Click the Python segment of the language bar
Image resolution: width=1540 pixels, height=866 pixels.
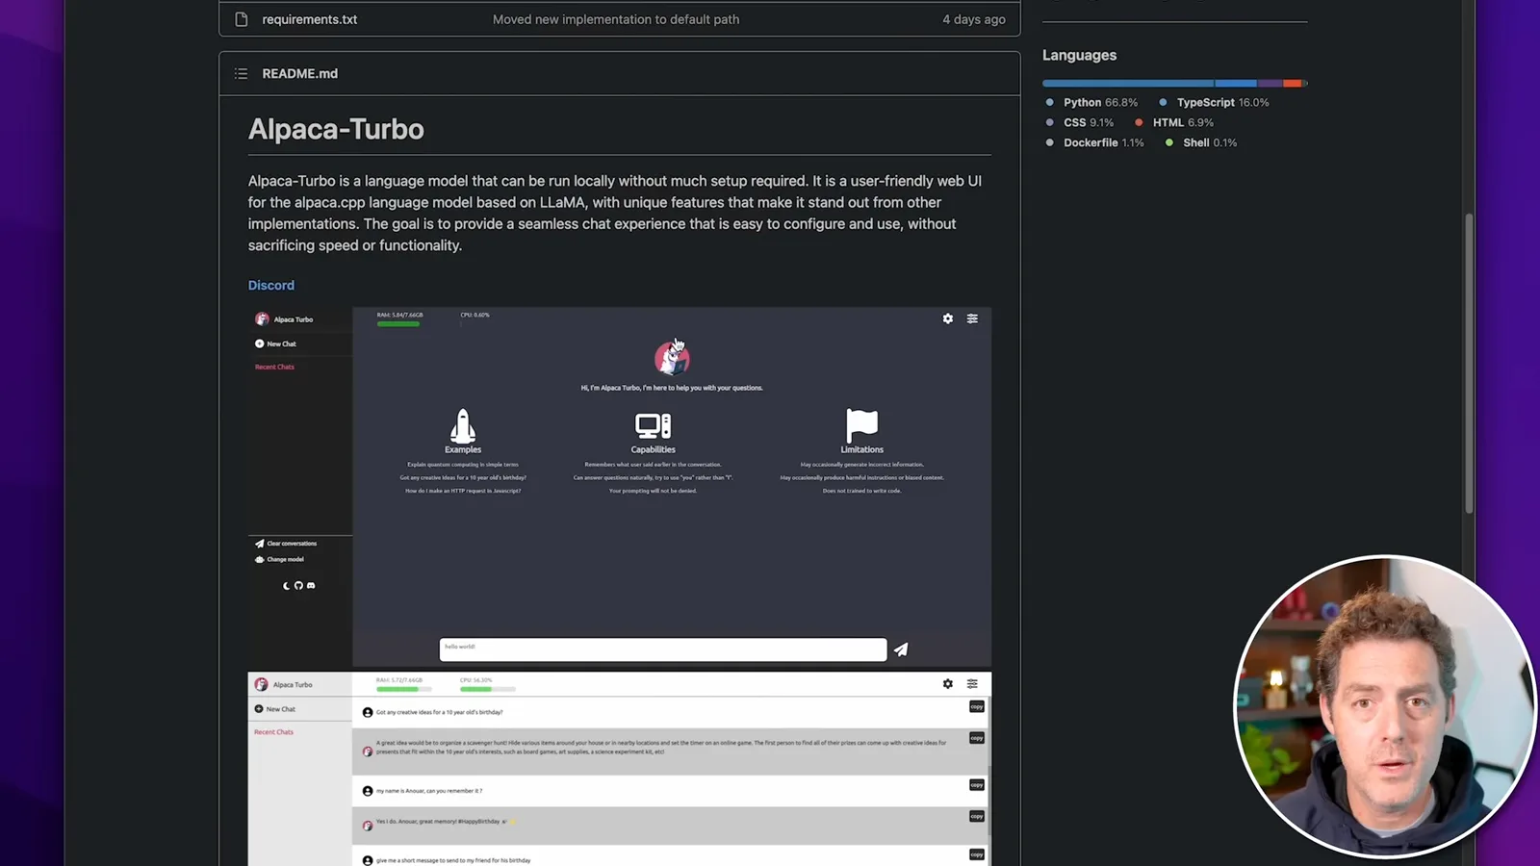click(x=1128, y=84)
